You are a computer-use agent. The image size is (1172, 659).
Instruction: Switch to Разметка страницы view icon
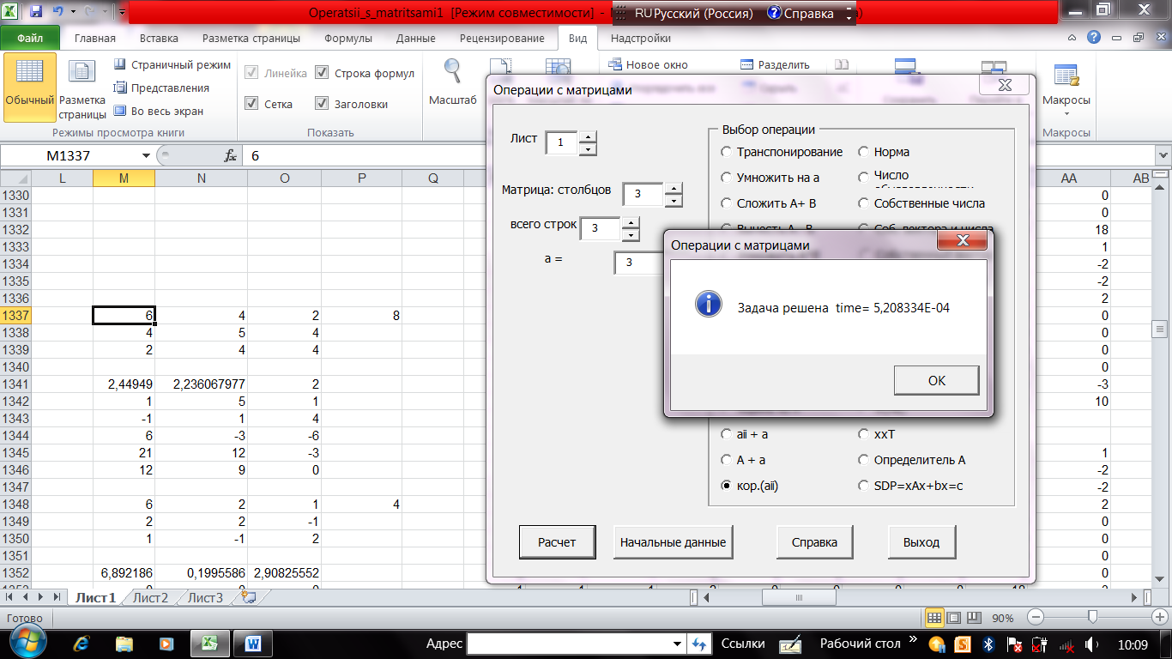[82, 88]
